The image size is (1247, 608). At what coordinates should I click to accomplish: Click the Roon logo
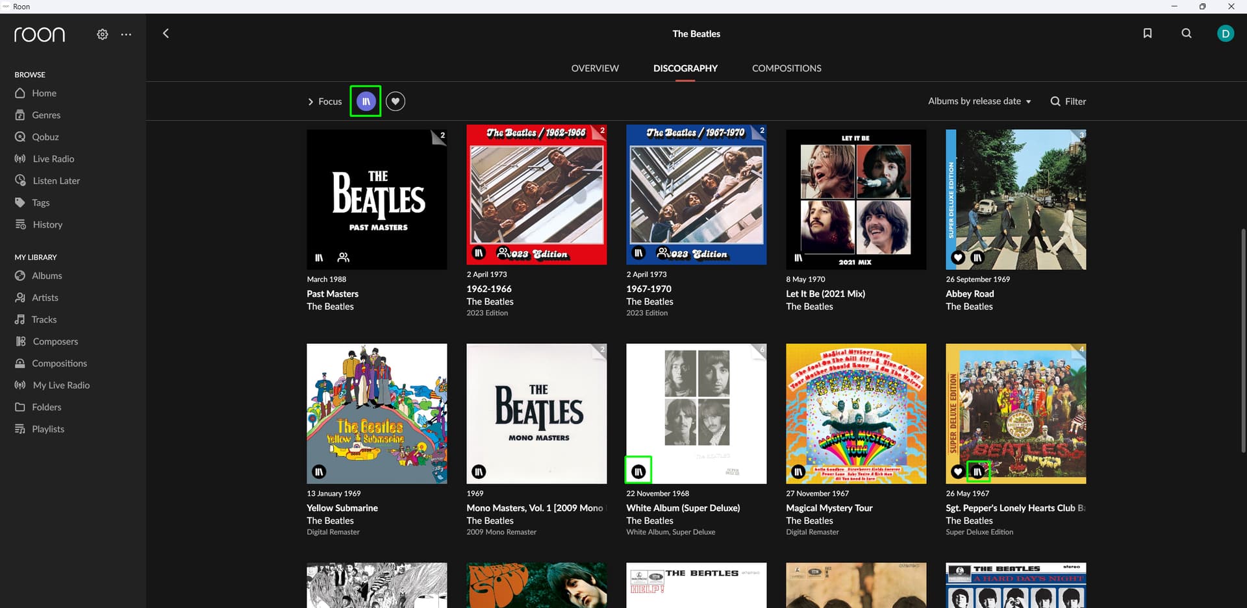(40, 34)
